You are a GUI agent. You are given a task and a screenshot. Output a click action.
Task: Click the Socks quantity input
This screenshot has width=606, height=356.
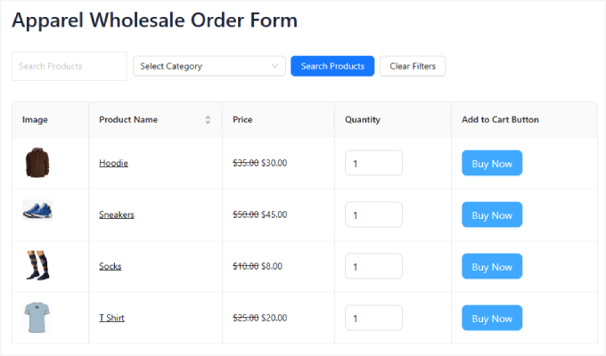pyautogui.click(x=373, y=267)
